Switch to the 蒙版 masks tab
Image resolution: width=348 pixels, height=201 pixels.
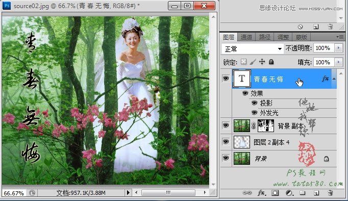point(302,37)
